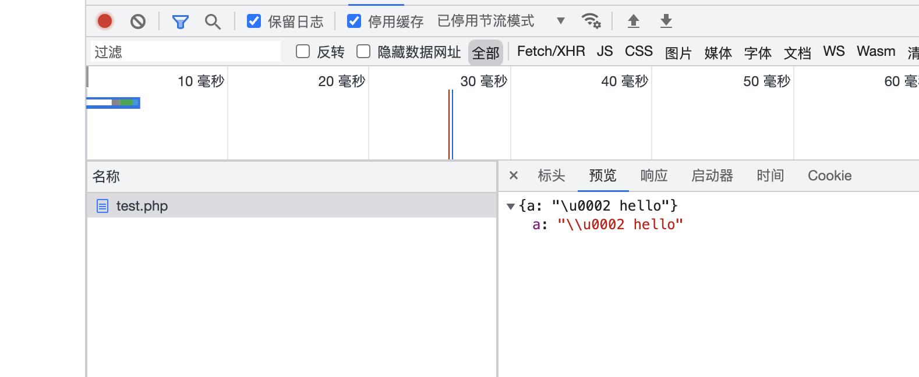This screenshot has height=377, width=919.
Task: Import HAR file with upload arrow
Action: coord(634,22)
